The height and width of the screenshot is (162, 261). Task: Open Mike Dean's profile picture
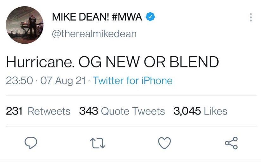click(x=25, y=25)
